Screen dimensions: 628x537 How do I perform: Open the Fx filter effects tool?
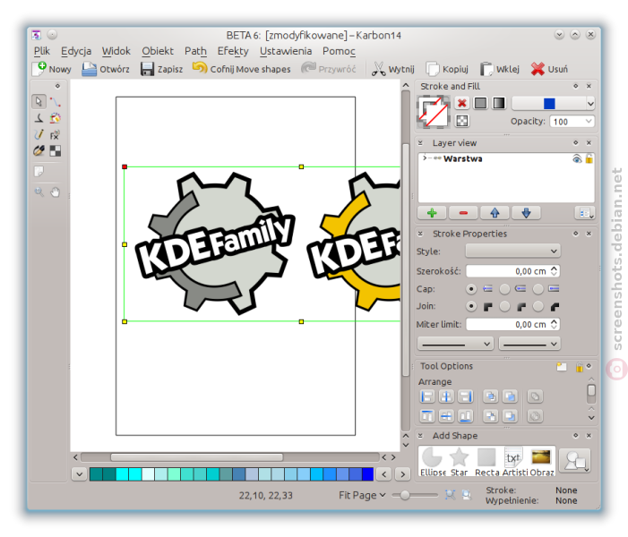pyautogui.click(x=56, y=134)
